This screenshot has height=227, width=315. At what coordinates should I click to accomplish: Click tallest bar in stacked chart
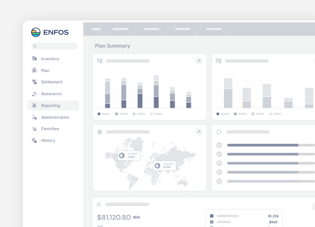point(156,92)
